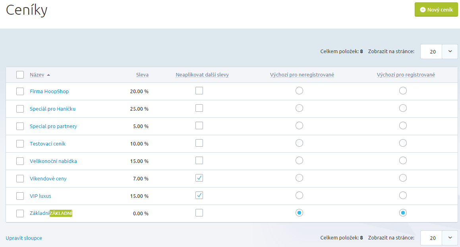Set VIP luxus as default for registrované
460x247 pixels.
403,195
